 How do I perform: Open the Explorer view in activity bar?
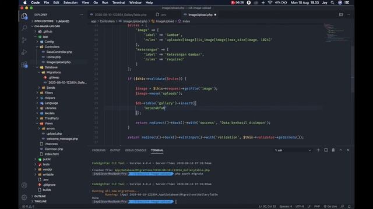pos(24,16)
